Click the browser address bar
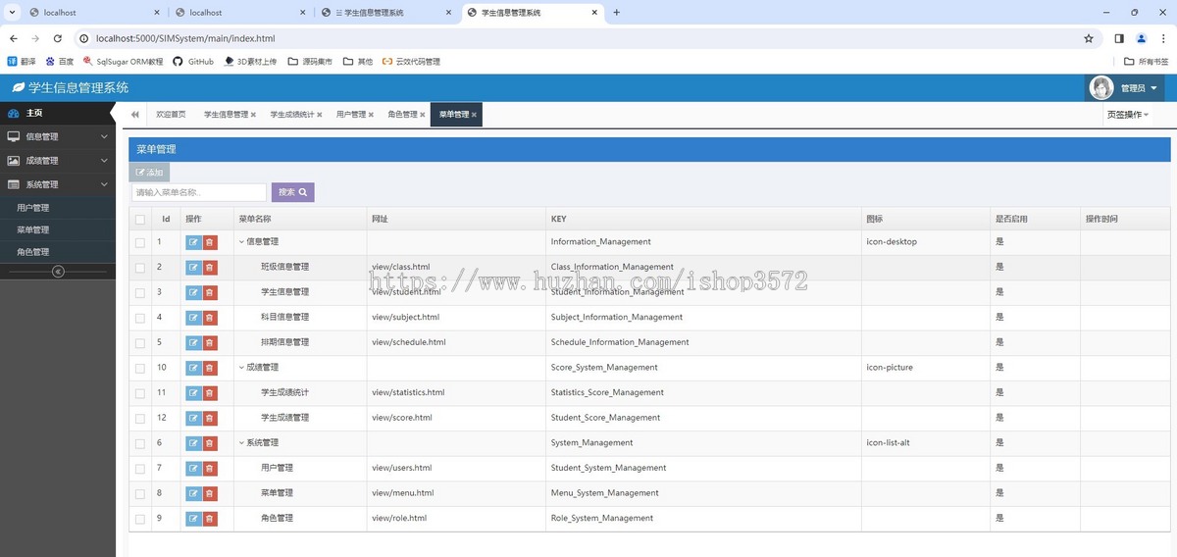This screenshot has width=1177, height=557. [579, 38]
